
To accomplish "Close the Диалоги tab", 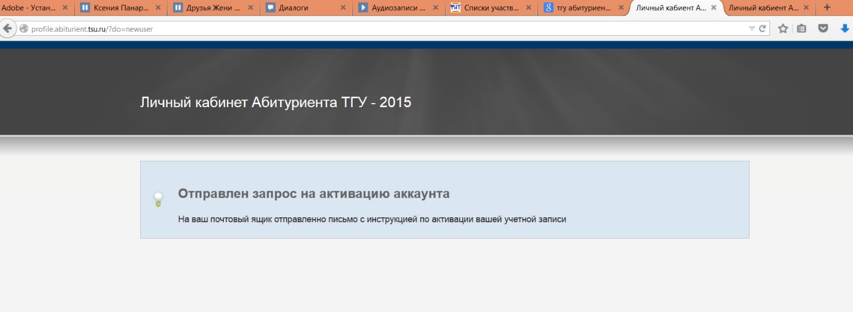I will [x=343, y=8].
